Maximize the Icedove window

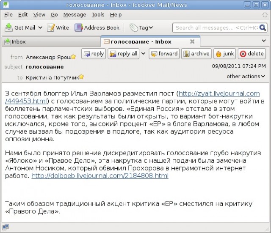[256, 5]
